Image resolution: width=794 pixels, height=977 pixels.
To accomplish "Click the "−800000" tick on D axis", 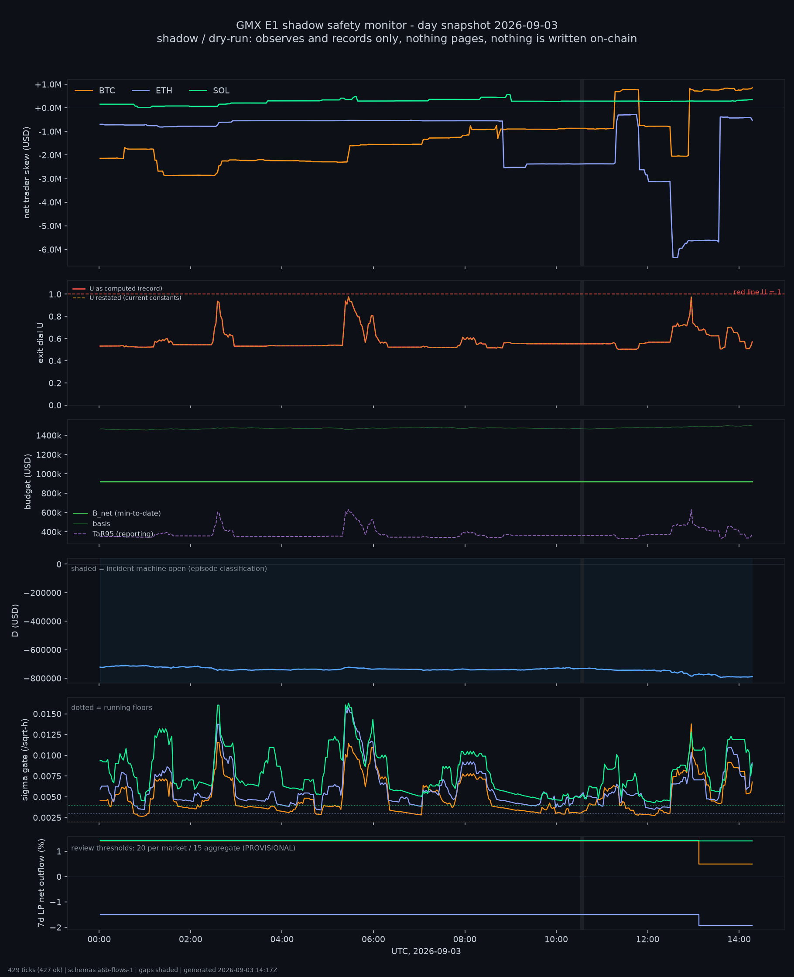I will (43, 679).
